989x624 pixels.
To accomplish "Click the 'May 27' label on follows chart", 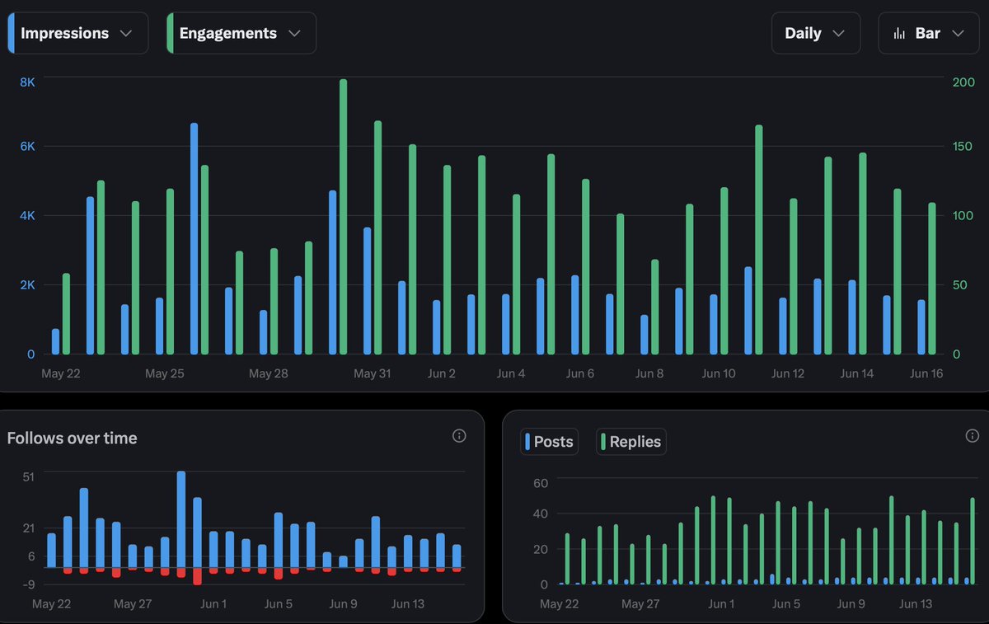I will [x=133, y=603].
